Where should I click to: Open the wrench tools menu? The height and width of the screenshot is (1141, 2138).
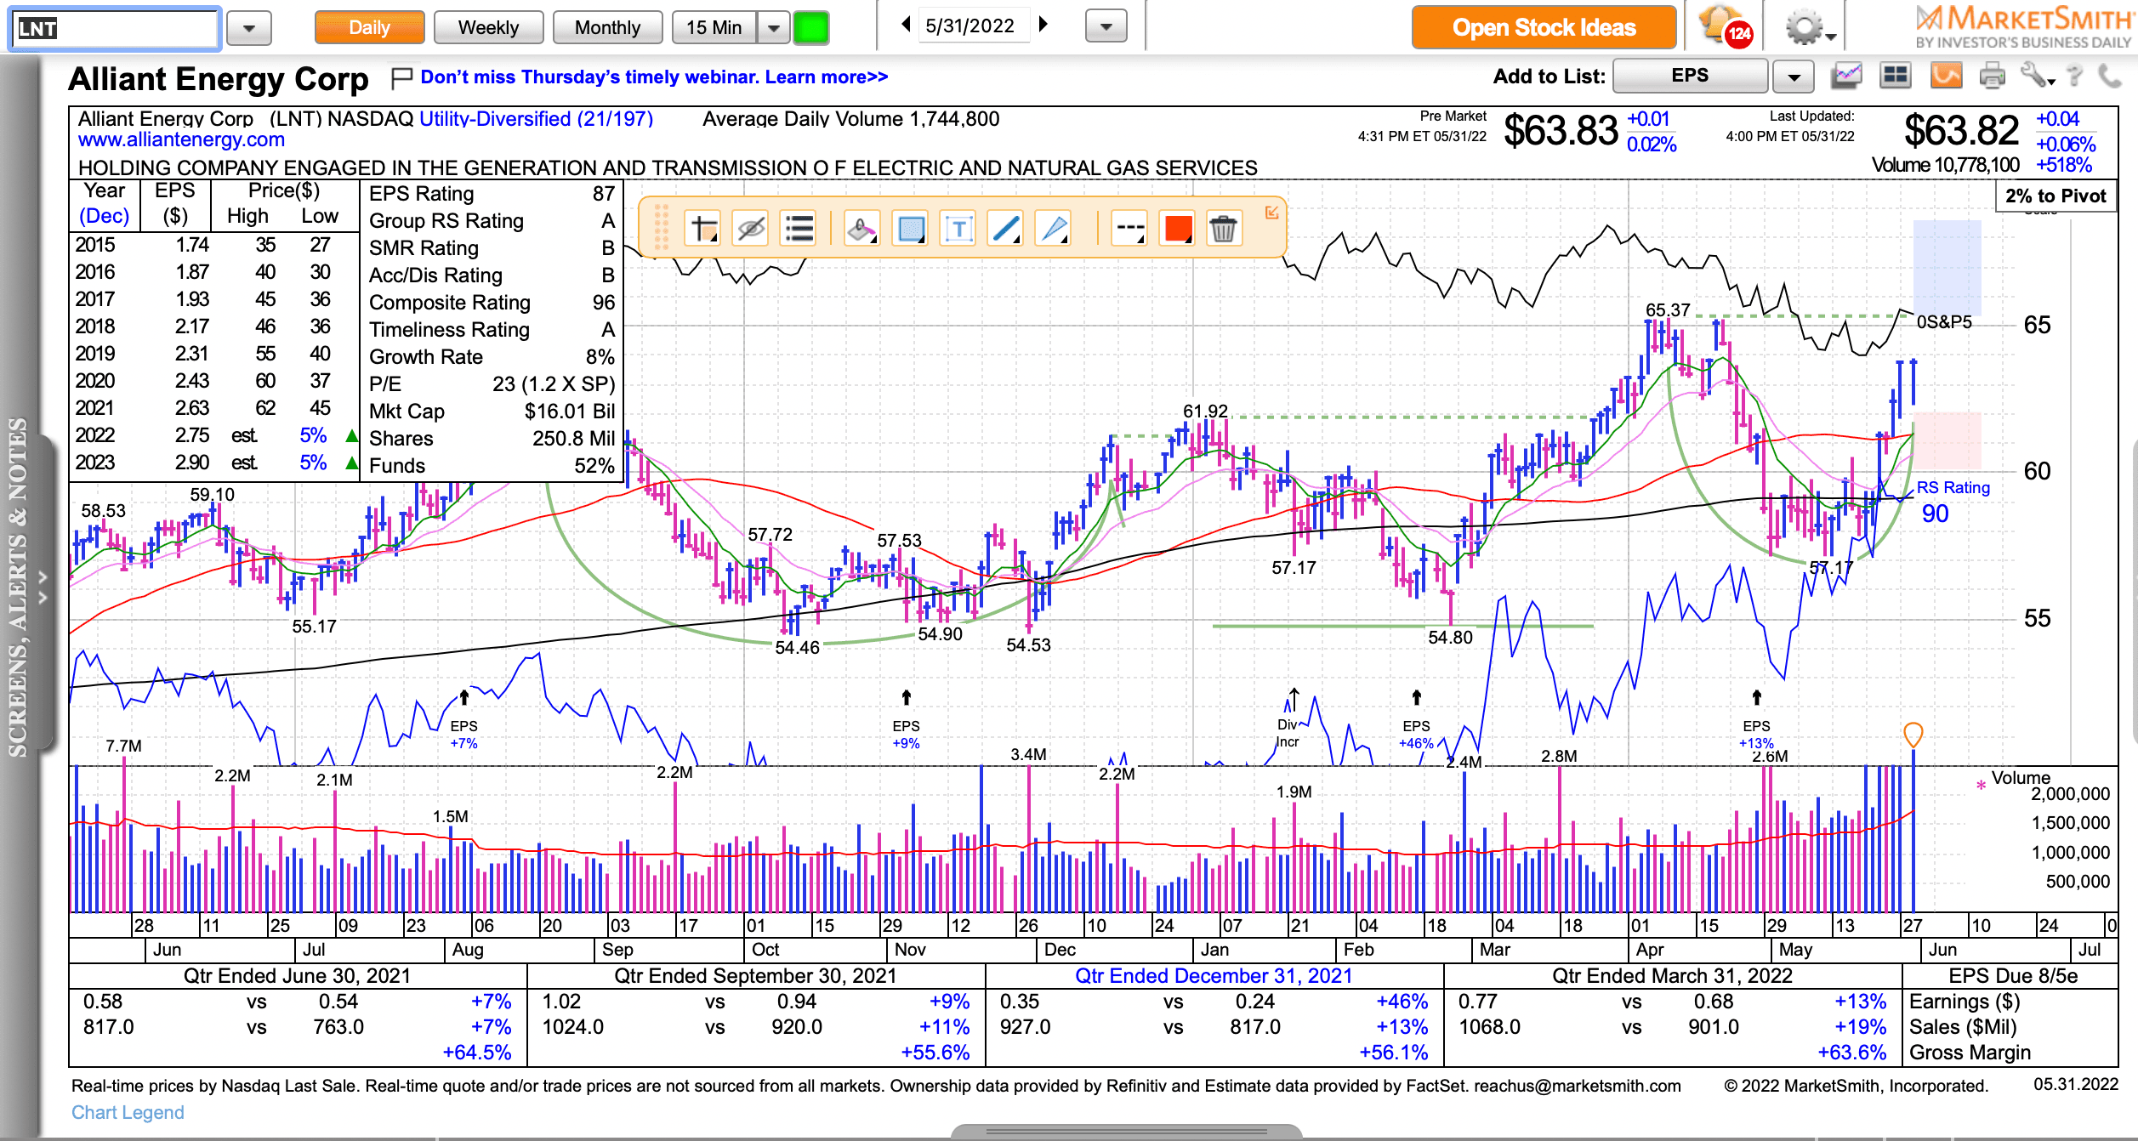2037,77
